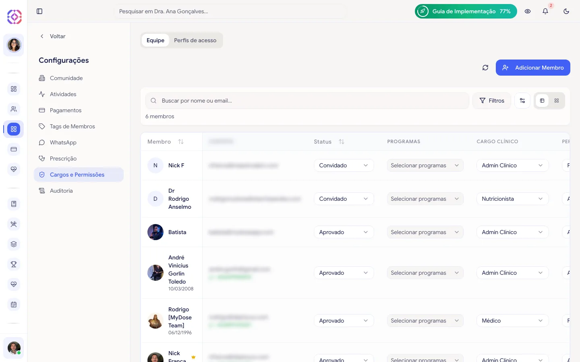Open Auditoria section
Image resolution: width=580 pixels, height=362 pixels.
pyautogui.click(x=79, y=191)
